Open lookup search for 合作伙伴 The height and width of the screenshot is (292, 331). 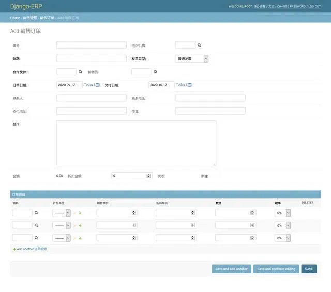coord(80,72)
